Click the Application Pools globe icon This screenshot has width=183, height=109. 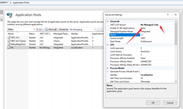coord(10,15)
